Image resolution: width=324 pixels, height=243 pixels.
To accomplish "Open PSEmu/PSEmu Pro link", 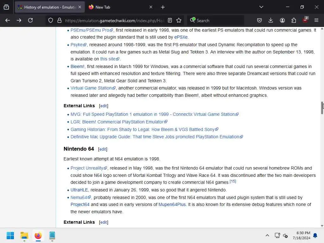I will [92, 30].
